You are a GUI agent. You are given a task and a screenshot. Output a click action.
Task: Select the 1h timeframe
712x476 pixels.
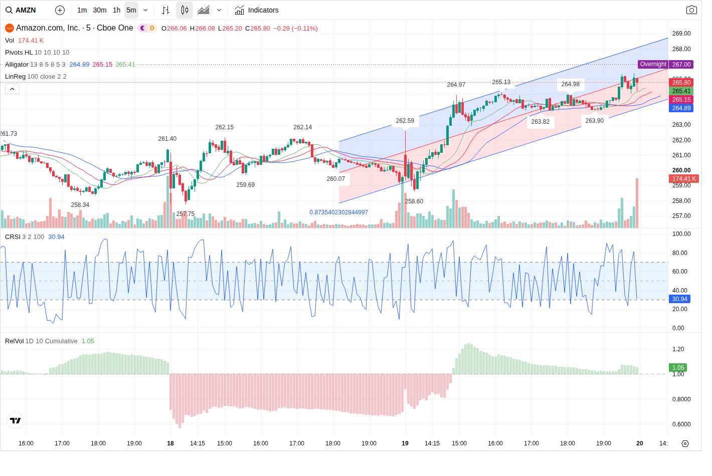pos(116,10)
